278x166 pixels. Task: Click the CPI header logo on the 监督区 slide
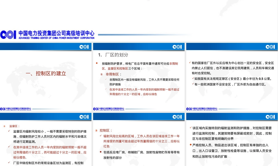click(x=84, y=117)
